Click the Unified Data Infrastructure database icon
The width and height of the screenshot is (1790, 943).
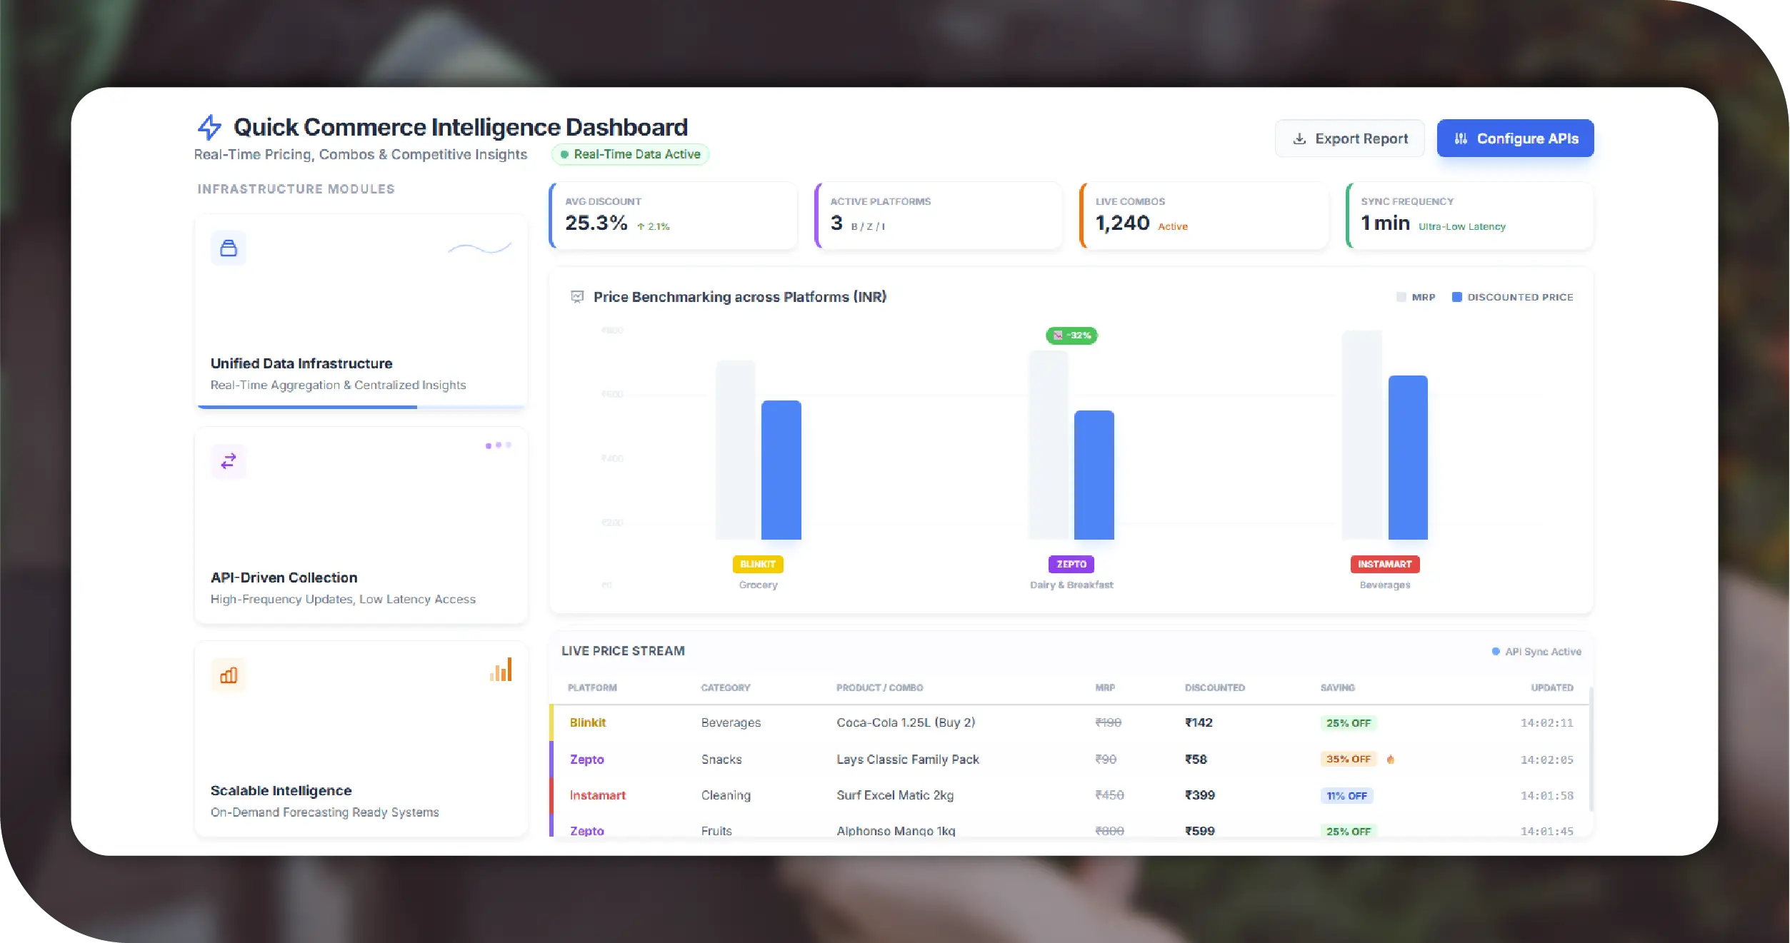pyautogui.click(x=229, y=248)
